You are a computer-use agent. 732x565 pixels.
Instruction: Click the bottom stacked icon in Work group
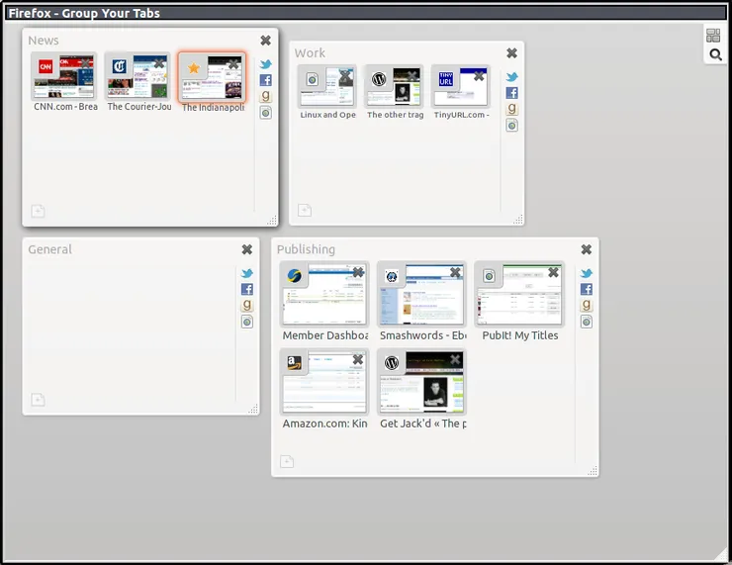point(511,125)
